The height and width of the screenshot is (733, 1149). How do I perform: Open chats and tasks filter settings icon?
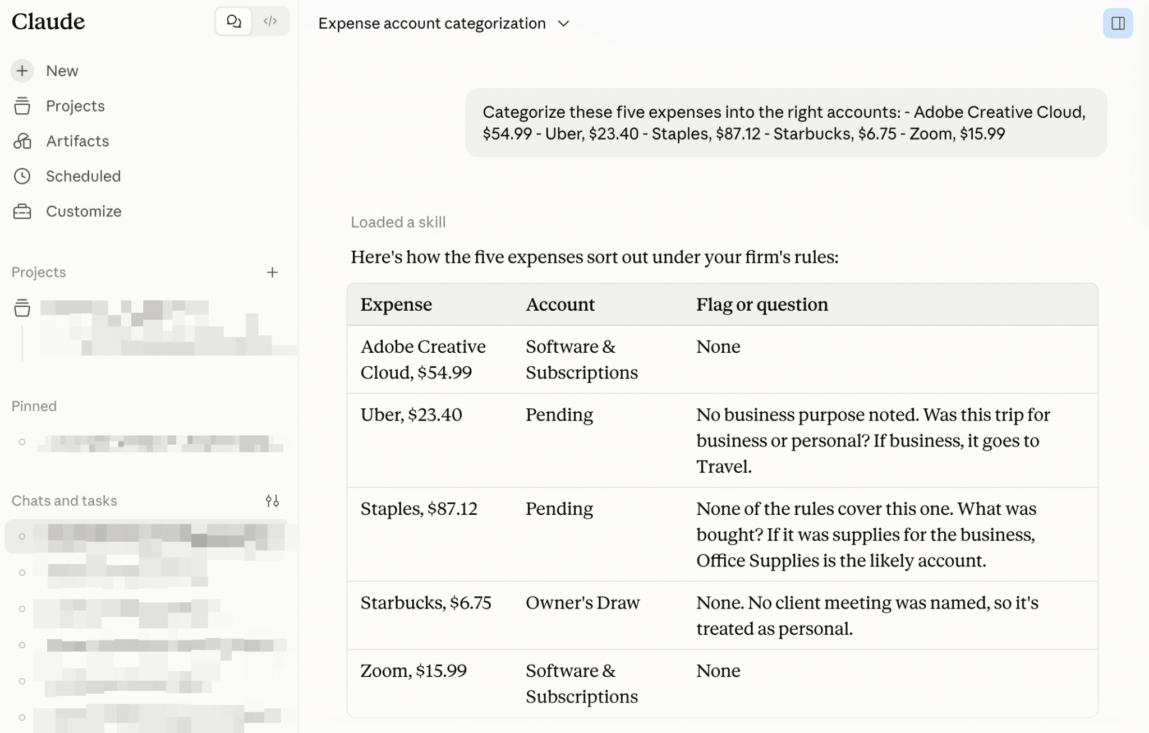click(x=272, y=501)
